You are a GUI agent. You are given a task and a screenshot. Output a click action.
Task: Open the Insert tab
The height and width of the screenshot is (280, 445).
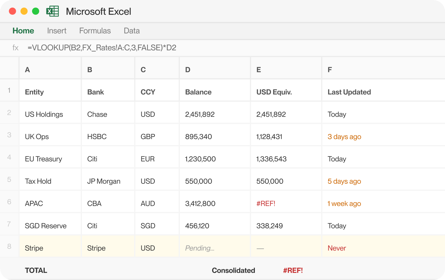[57, 31]
